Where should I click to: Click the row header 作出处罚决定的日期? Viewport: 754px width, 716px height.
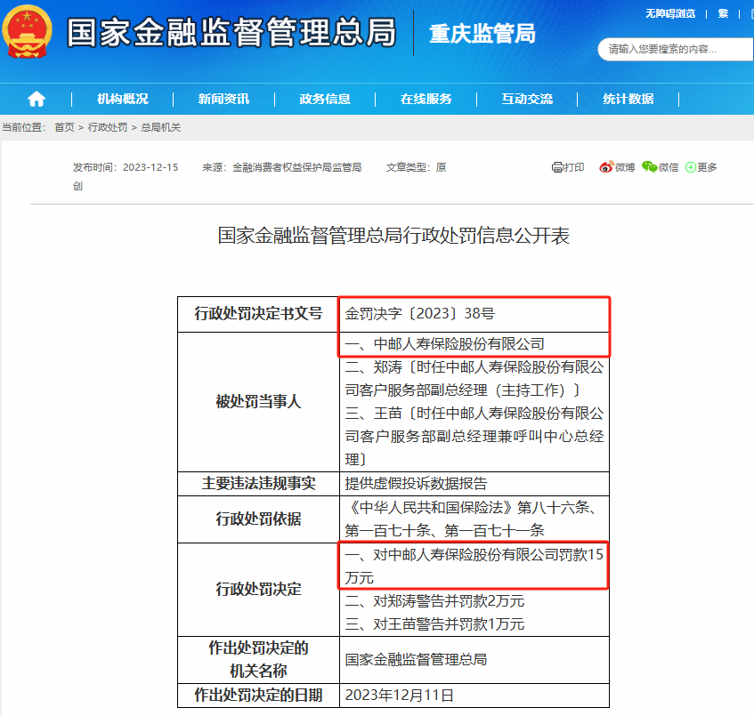[258, 695]
